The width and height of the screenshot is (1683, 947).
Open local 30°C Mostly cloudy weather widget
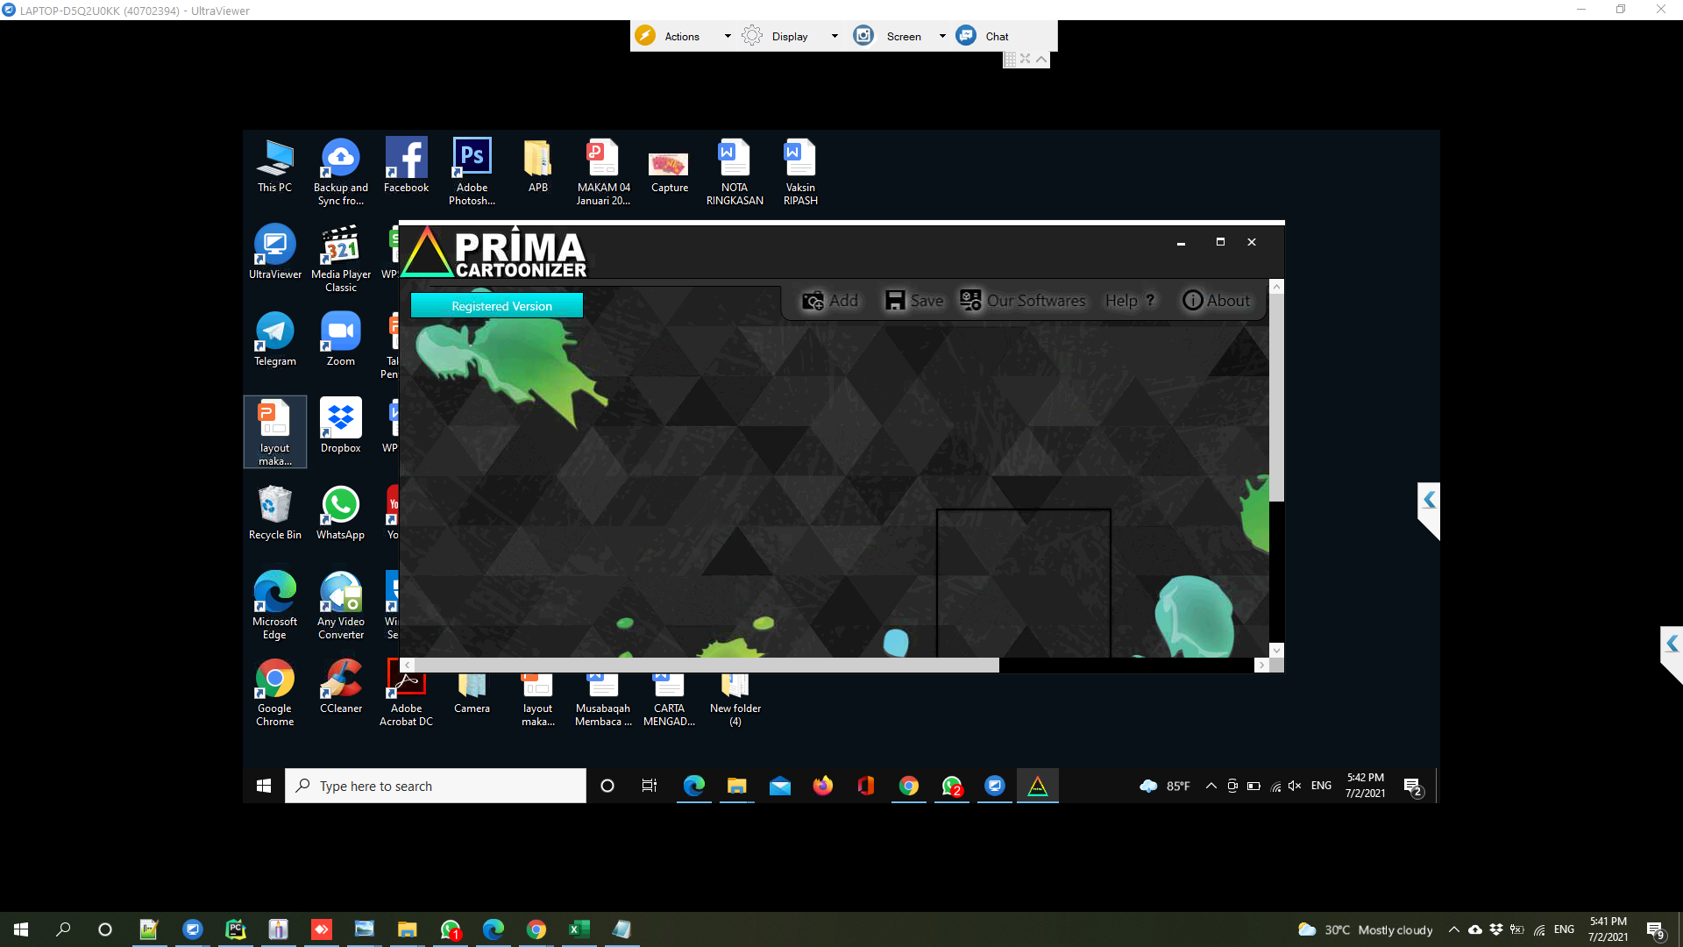pyautogui.click(x=1365, y=929)
